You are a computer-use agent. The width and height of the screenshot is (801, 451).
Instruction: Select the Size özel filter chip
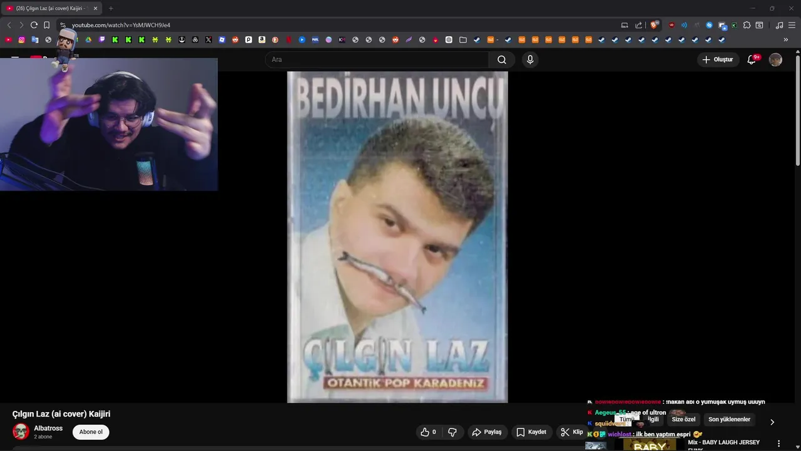[683, 420]
